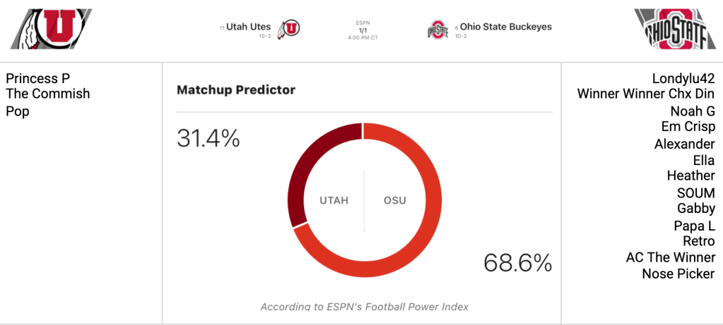
Task: Click the ESPN Football Power Index caption
Action: [364, 307]
